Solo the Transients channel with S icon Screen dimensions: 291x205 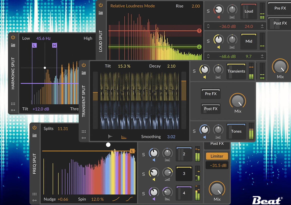click(194, 71)
